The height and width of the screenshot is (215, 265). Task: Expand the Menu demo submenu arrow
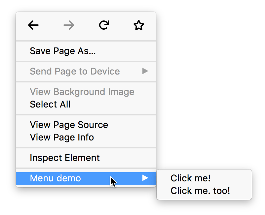(145, 178)
